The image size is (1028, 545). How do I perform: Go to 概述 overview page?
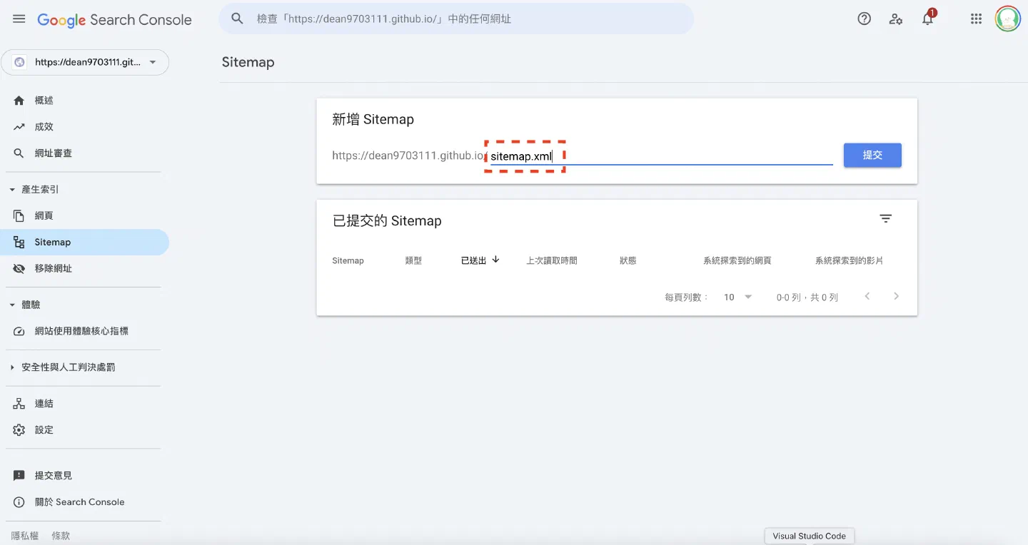(84, 101)
